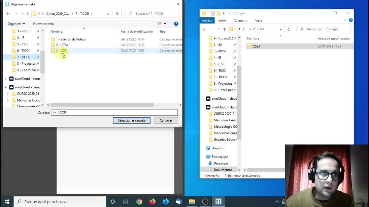This screenshot has width=369, height=207.
Task: Open the Organizar dropdown menu
Action: [16, 24]
